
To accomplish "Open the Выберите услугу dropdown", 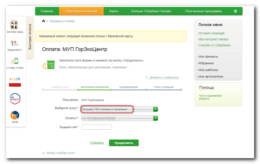I will coord(156,109).
